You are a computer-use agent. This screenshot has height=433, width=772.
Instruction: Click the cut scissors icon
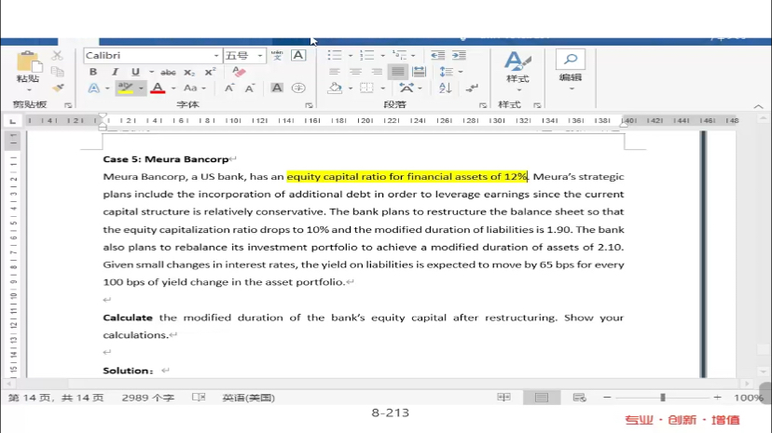58,56
